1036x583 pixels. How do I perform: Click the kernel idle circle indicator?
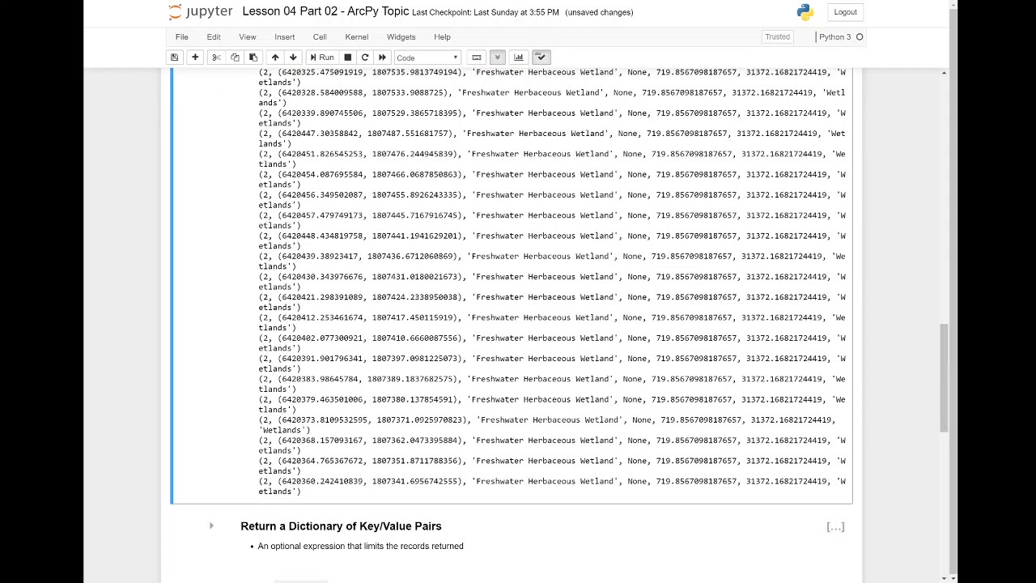click(860, 36)
